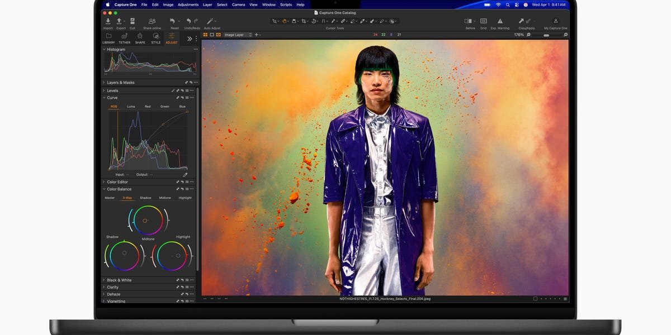The width and height of the screenshot is (671, 335).
Task: Click the My Capture One account icon
Action: (x=555, y=22)
